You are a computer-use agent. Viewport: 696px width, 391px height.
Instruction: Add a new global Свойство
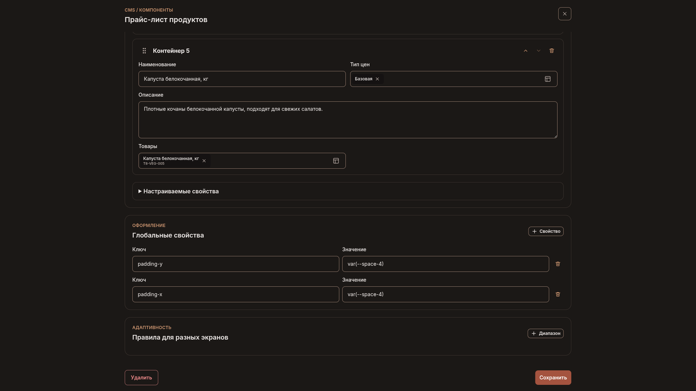click(546, 231)
